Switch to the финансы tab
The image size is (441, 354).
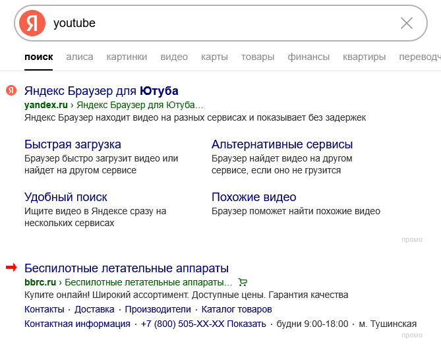tap(309, 57)
